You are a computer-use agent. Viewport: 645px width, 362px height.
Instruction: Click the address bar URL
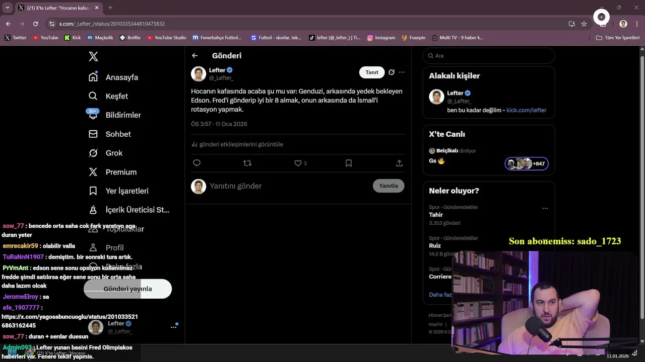112,24
